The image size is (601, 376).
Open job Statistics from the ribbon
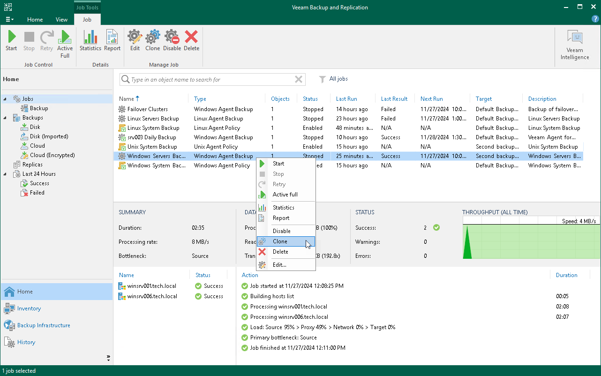point(90,40)
